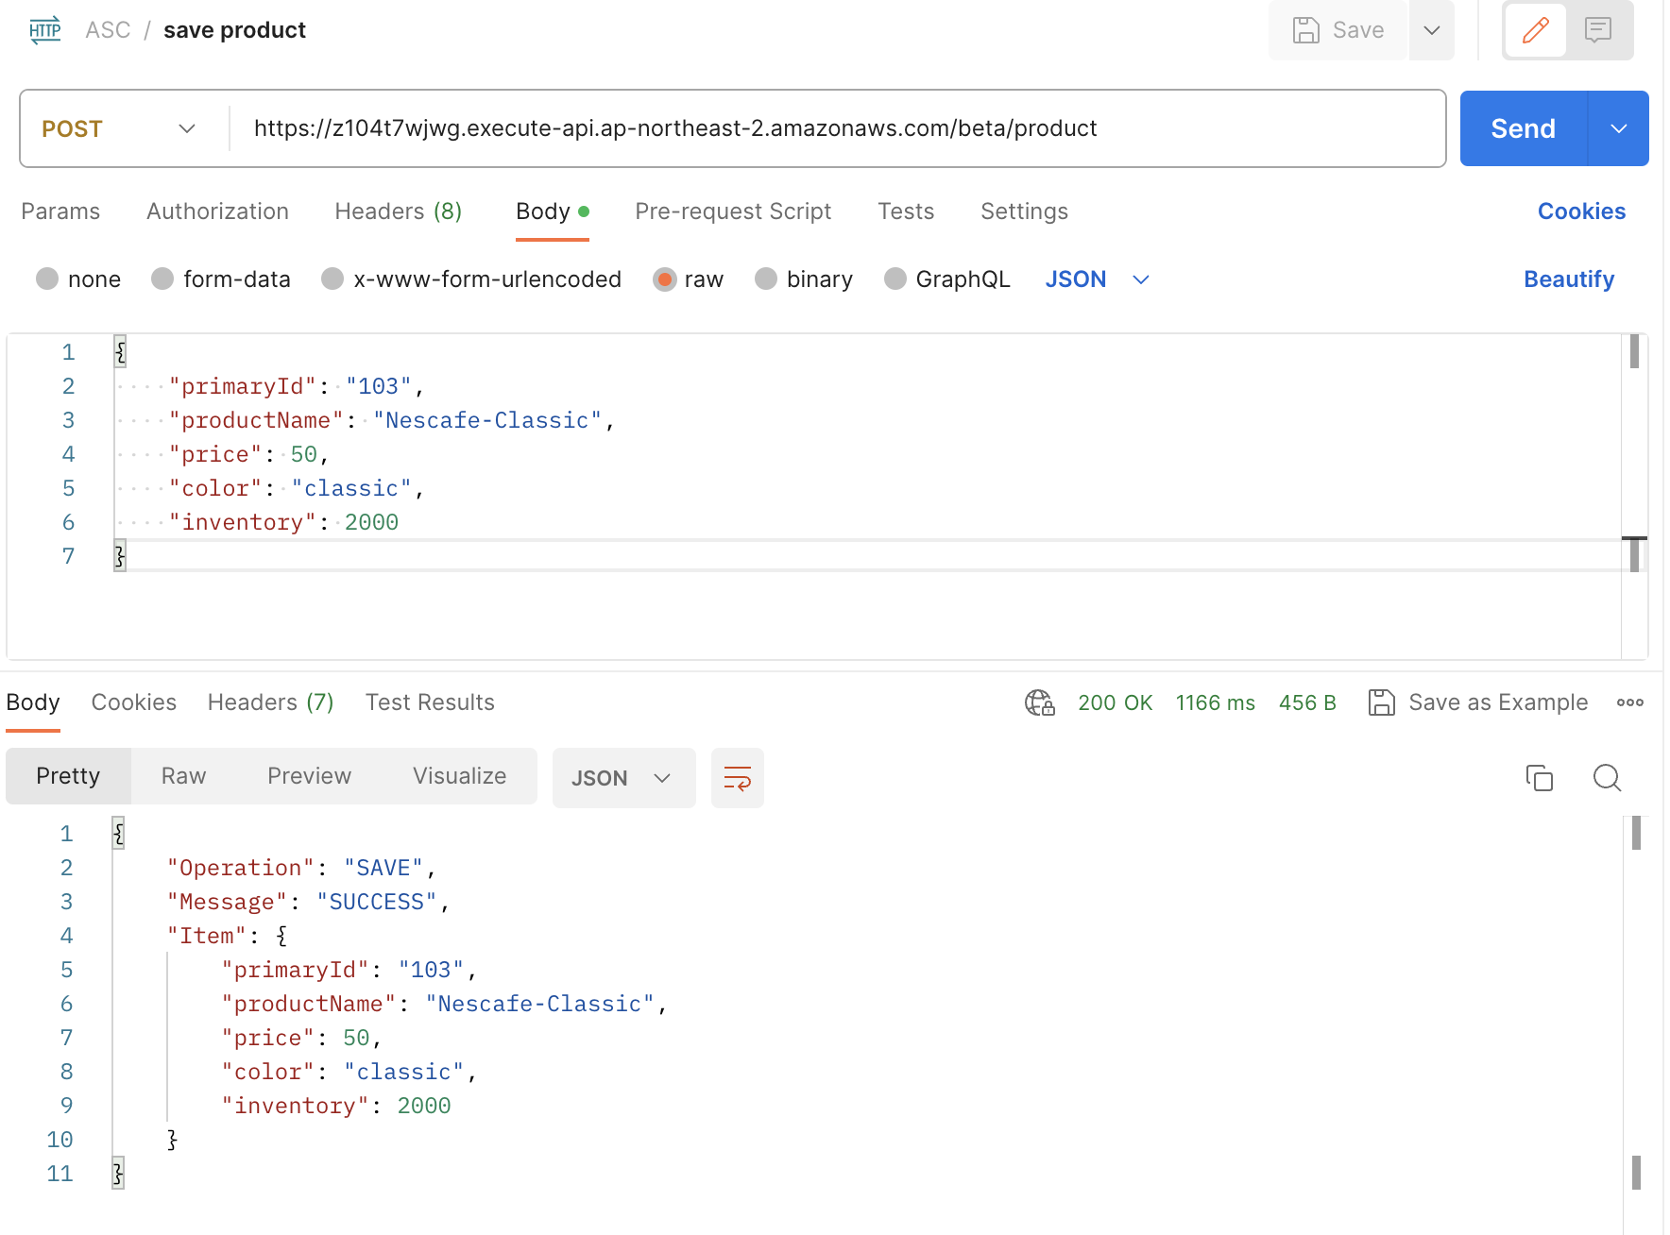Expand the Save options arrow

(1432, 30)
